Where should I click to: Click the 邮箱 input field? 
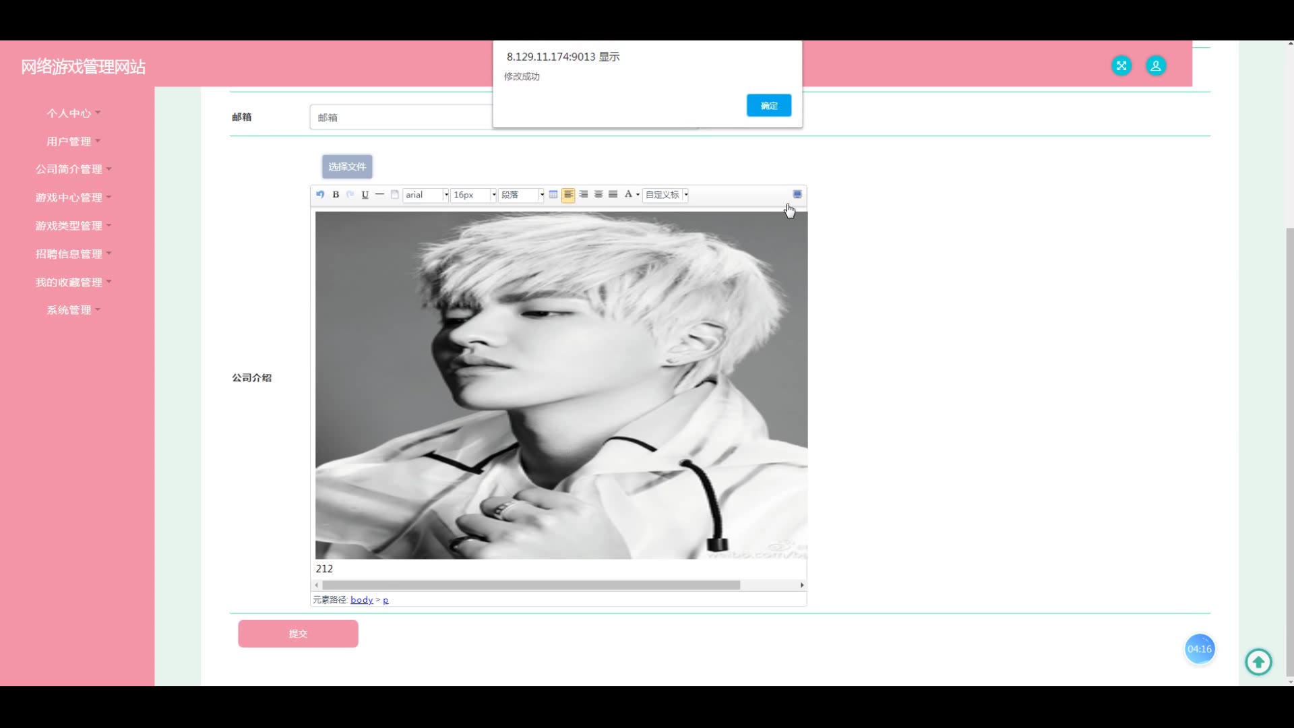click(401, 117)
